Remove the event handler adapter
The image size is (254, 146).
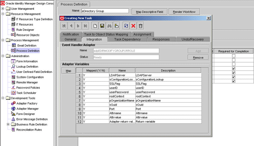[x=198, y=57]
